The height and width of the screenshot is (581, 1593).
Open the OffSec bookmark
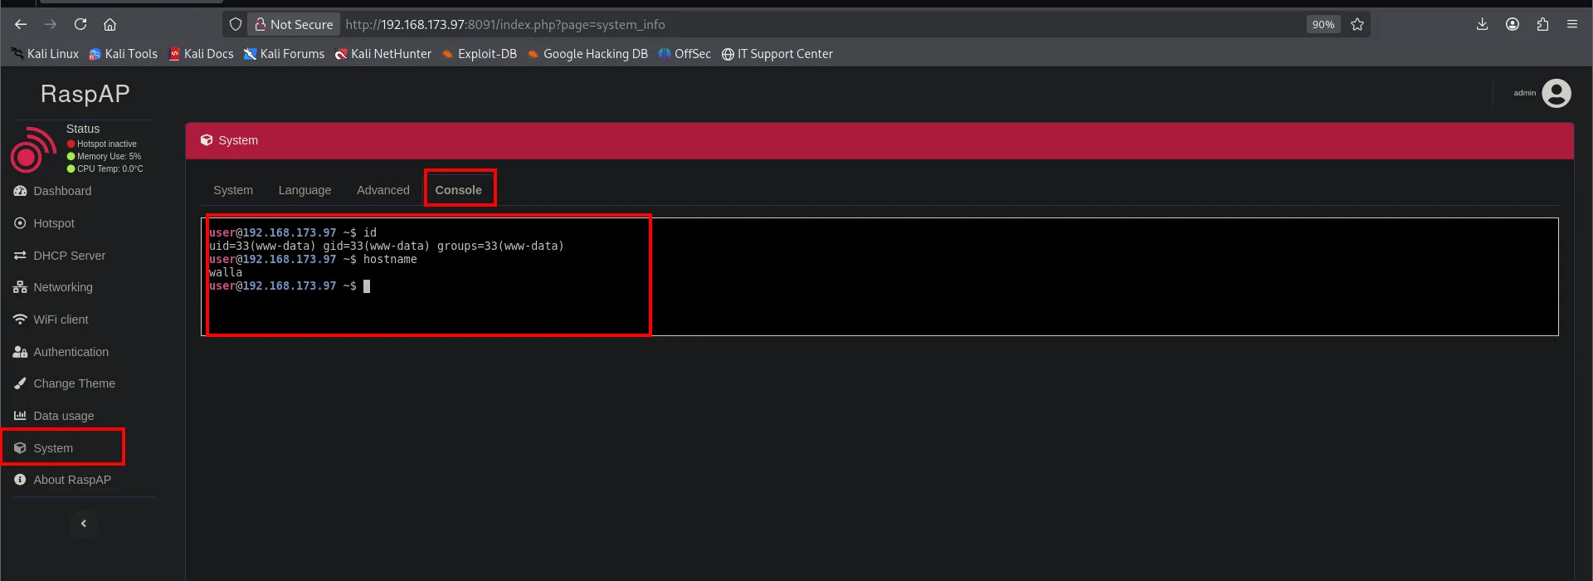click(684, 54)
